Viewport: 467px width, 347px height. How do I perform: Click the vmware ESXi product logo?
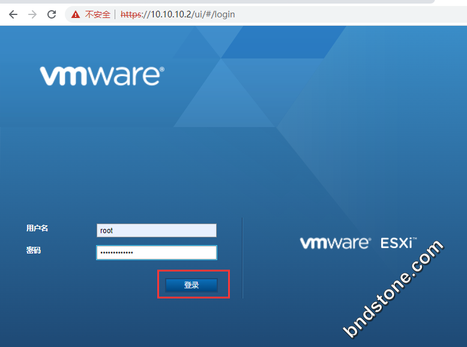click(358, 243)
